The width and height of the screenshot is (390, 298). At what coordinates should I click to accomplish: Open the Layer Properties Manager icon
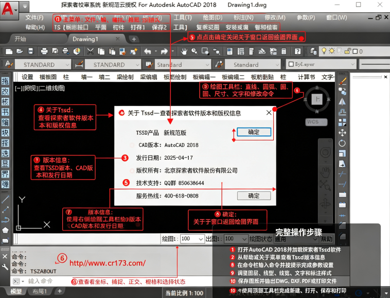click(313, 51)
